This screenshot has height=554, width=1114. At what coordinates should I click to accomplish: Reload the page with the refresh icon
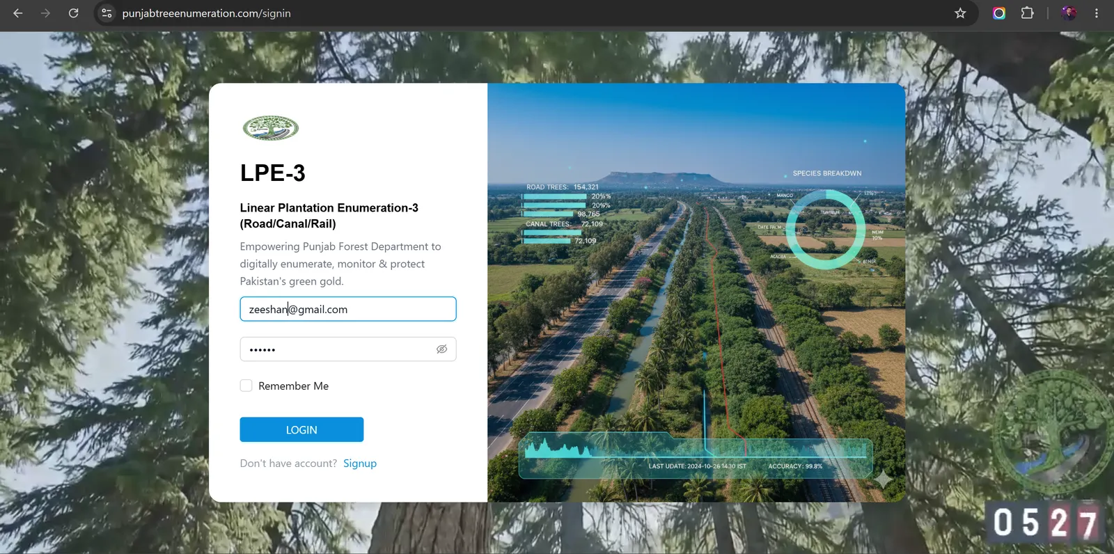point(73,13)
